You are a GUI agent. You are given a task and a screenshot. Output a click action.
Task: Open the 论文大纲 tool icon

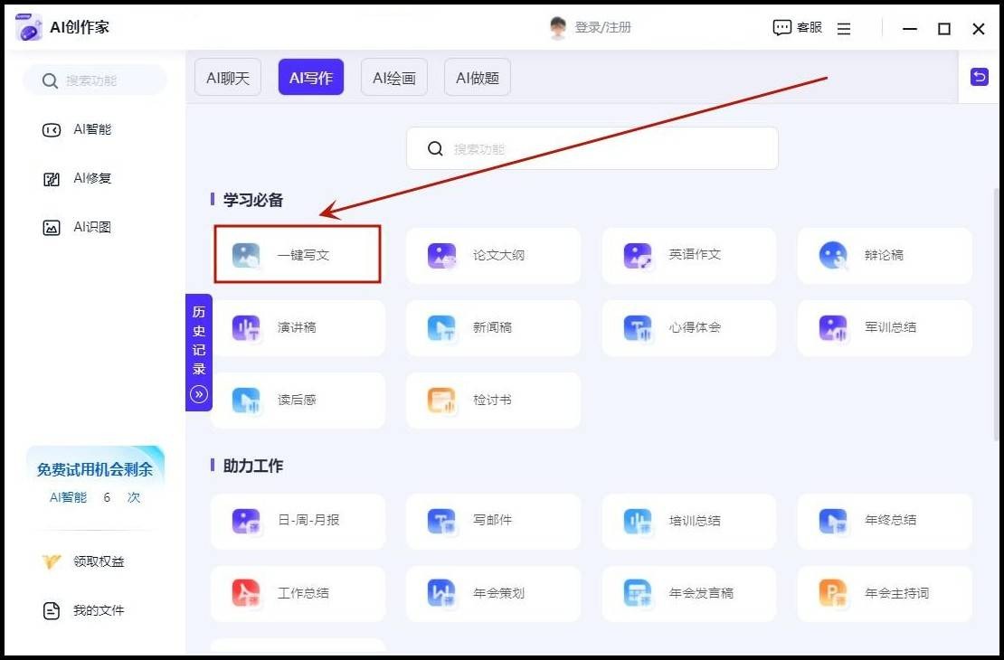(441, 256)
